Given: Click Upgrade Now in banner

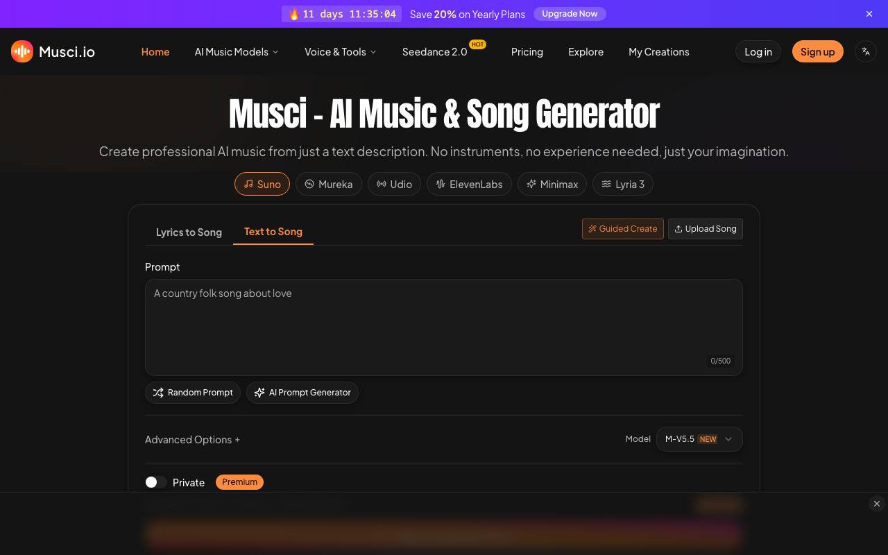Looking at the screenshot, I should click(x=570, y=14).
